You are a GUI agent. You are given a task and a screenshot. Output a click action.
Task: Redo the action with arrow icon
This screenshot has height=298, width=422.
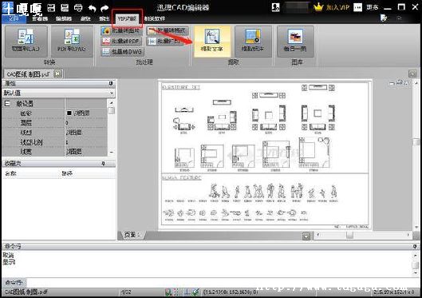tap(105, 8)
